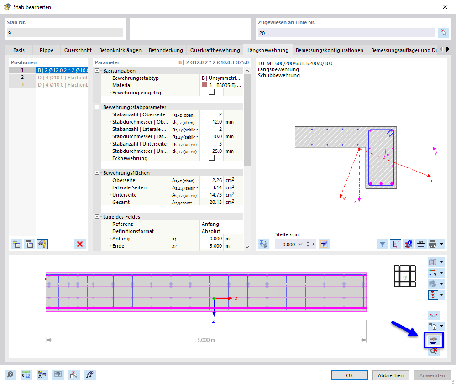
Task: Open the spiral reinforcement display dropdown arrow
Action: [442, 295]
